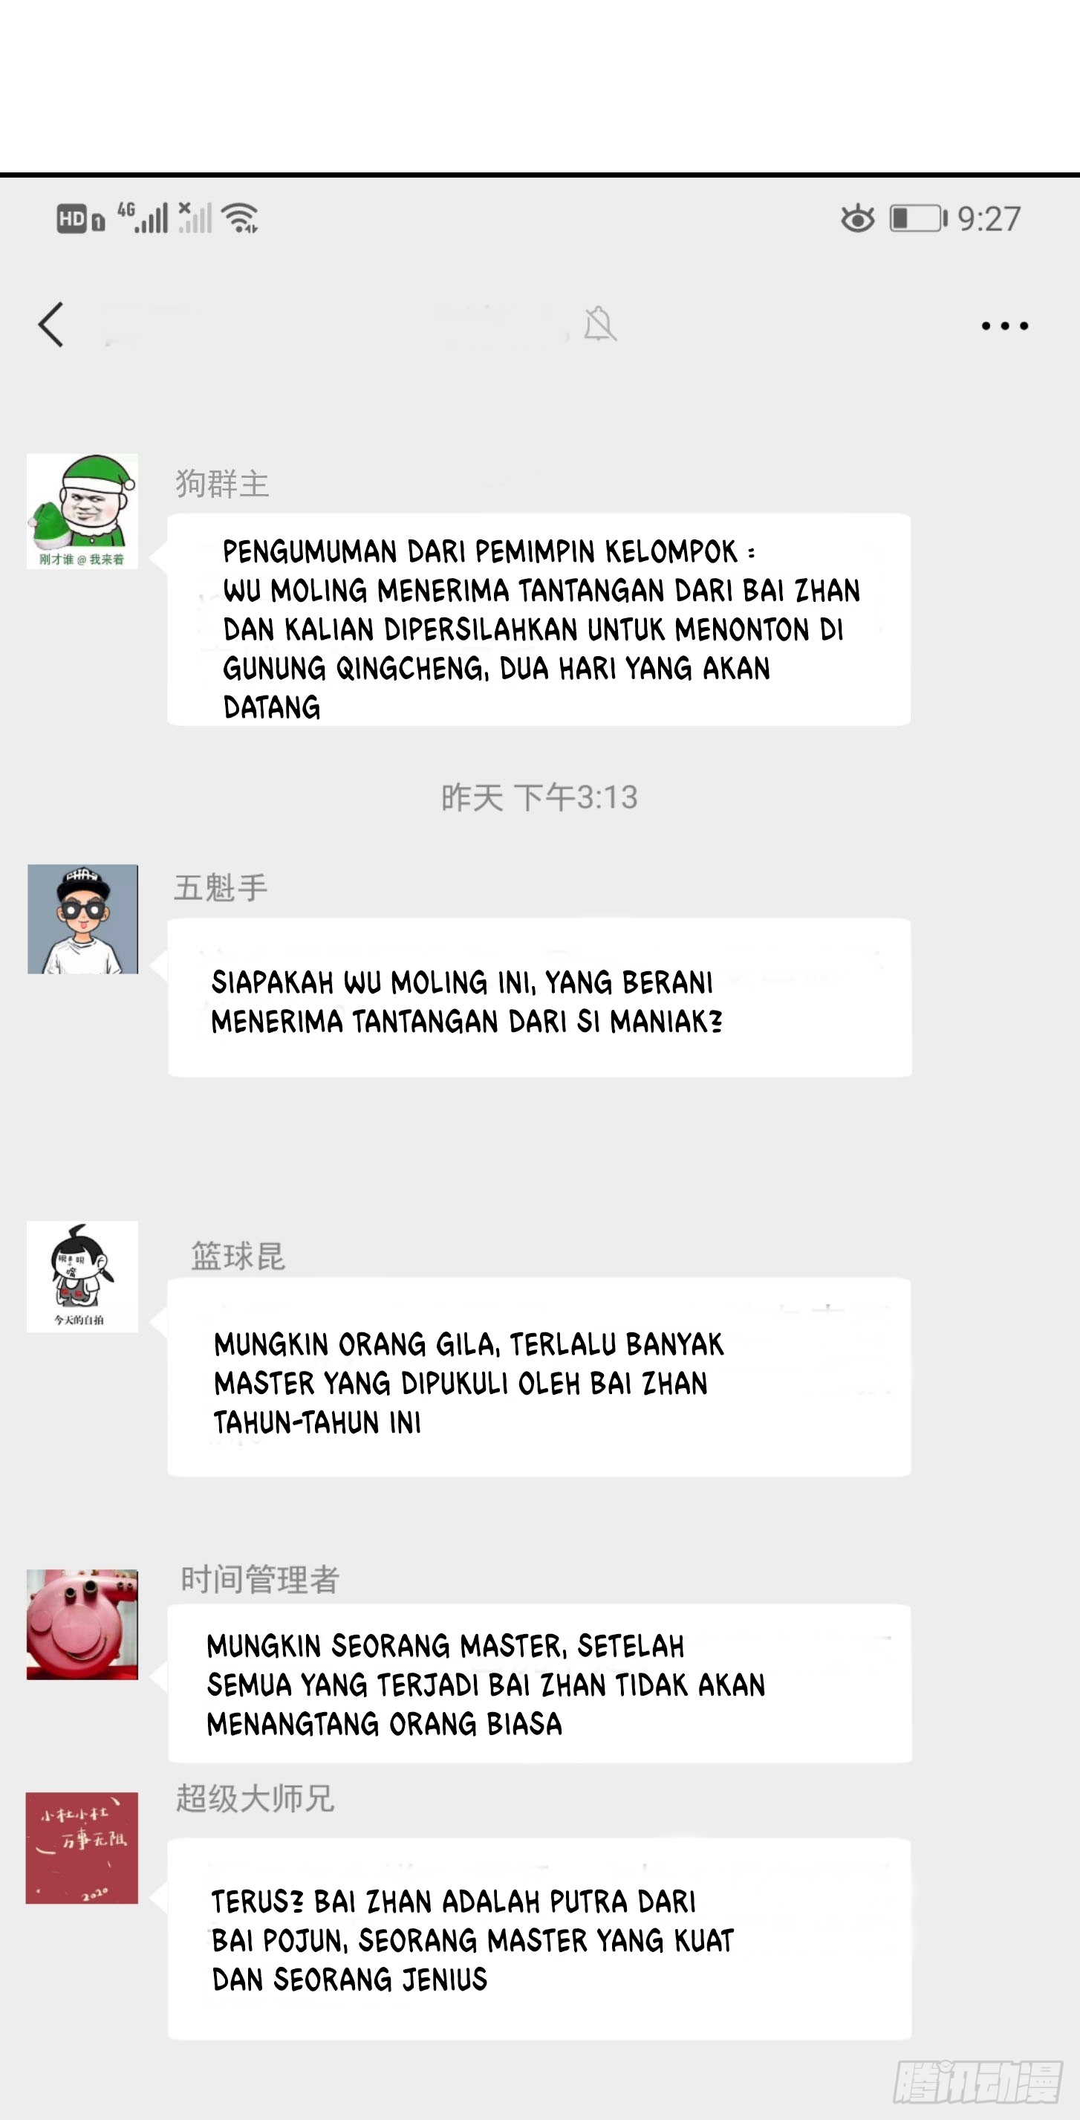Viewport: 1080px width, 2120px height.
Task: Open the pink pig avatar profile
Action: point(82,1624)
